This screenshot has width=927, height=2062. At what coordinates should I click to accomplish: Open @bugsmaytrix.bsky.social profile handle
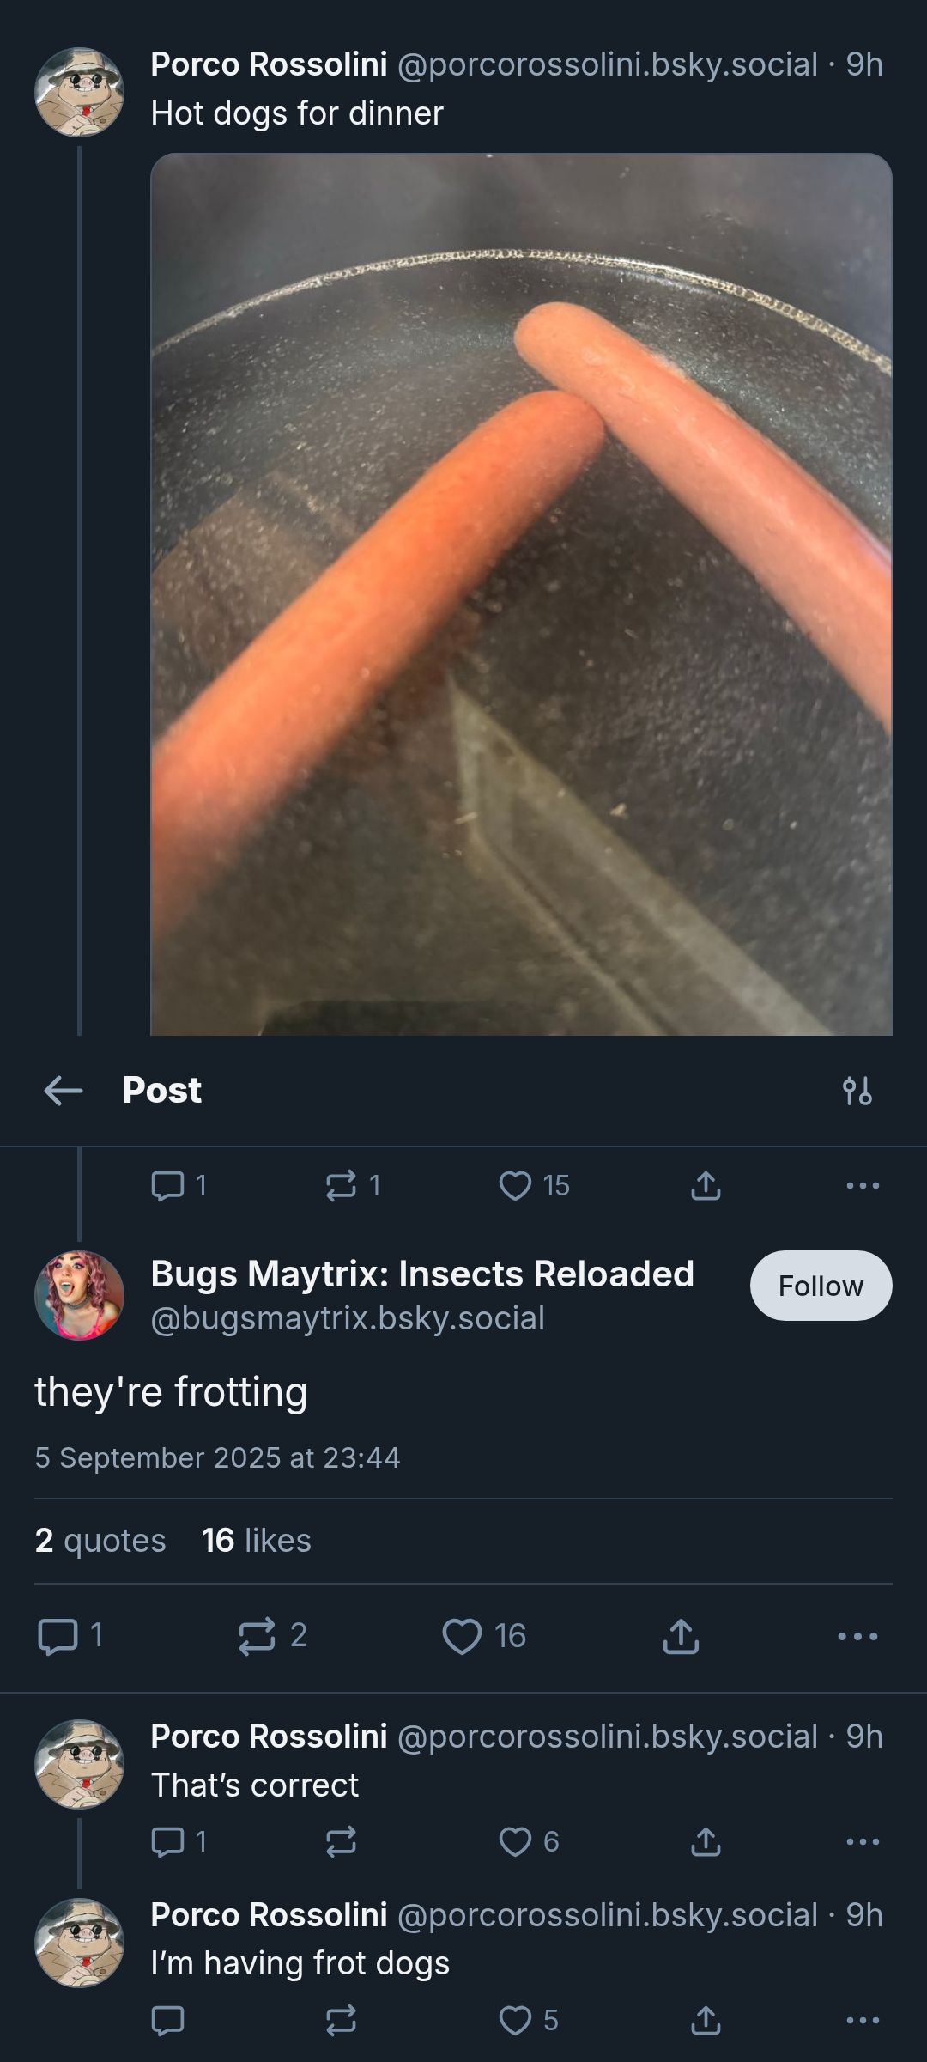348,1318
